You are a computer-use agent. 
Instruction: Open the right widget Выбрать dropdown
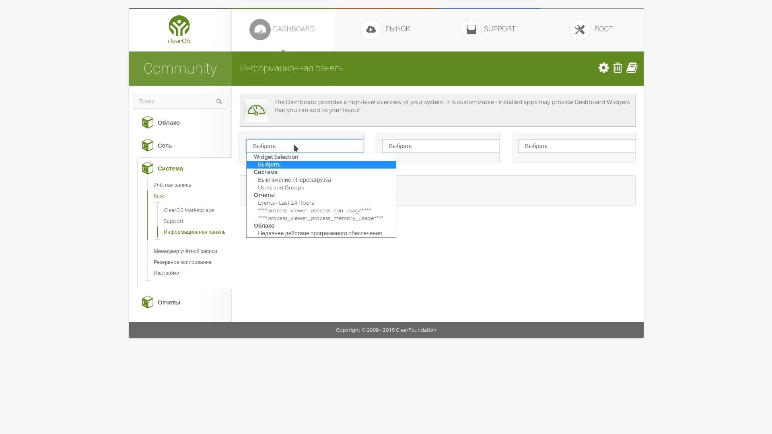coord(577,146)
